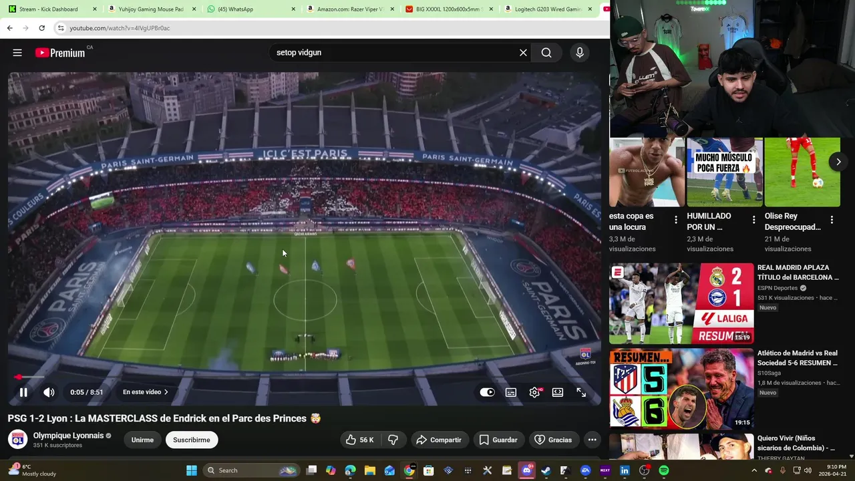Switch to Logitech G203 Wired Gaming tab
This screenshot has height=481, width=855.
tap(546, 9)
